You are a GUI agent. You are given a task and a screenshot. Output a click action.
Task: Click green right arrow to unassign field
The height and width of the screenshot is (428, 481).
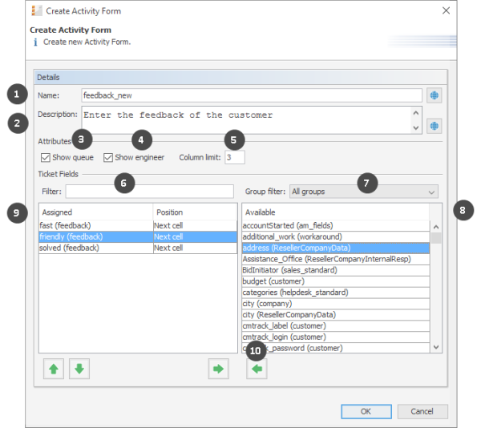pos(218,369)
